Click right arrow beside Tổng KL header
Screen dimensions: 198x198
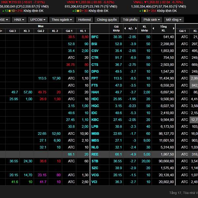pos(174,28)
